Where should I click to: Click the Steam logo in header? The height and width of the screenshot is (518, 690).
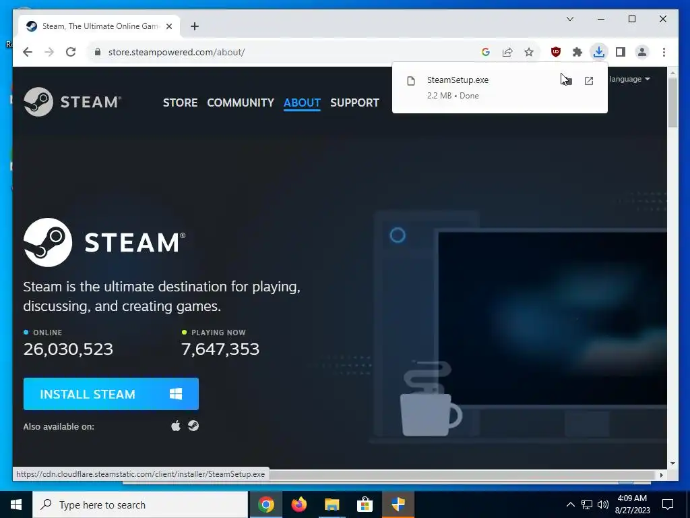tap(72, 102)
